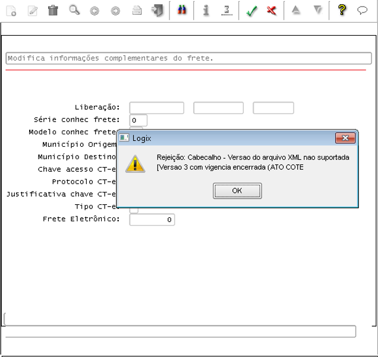Open help via yellow question mark

pos(342,10)
